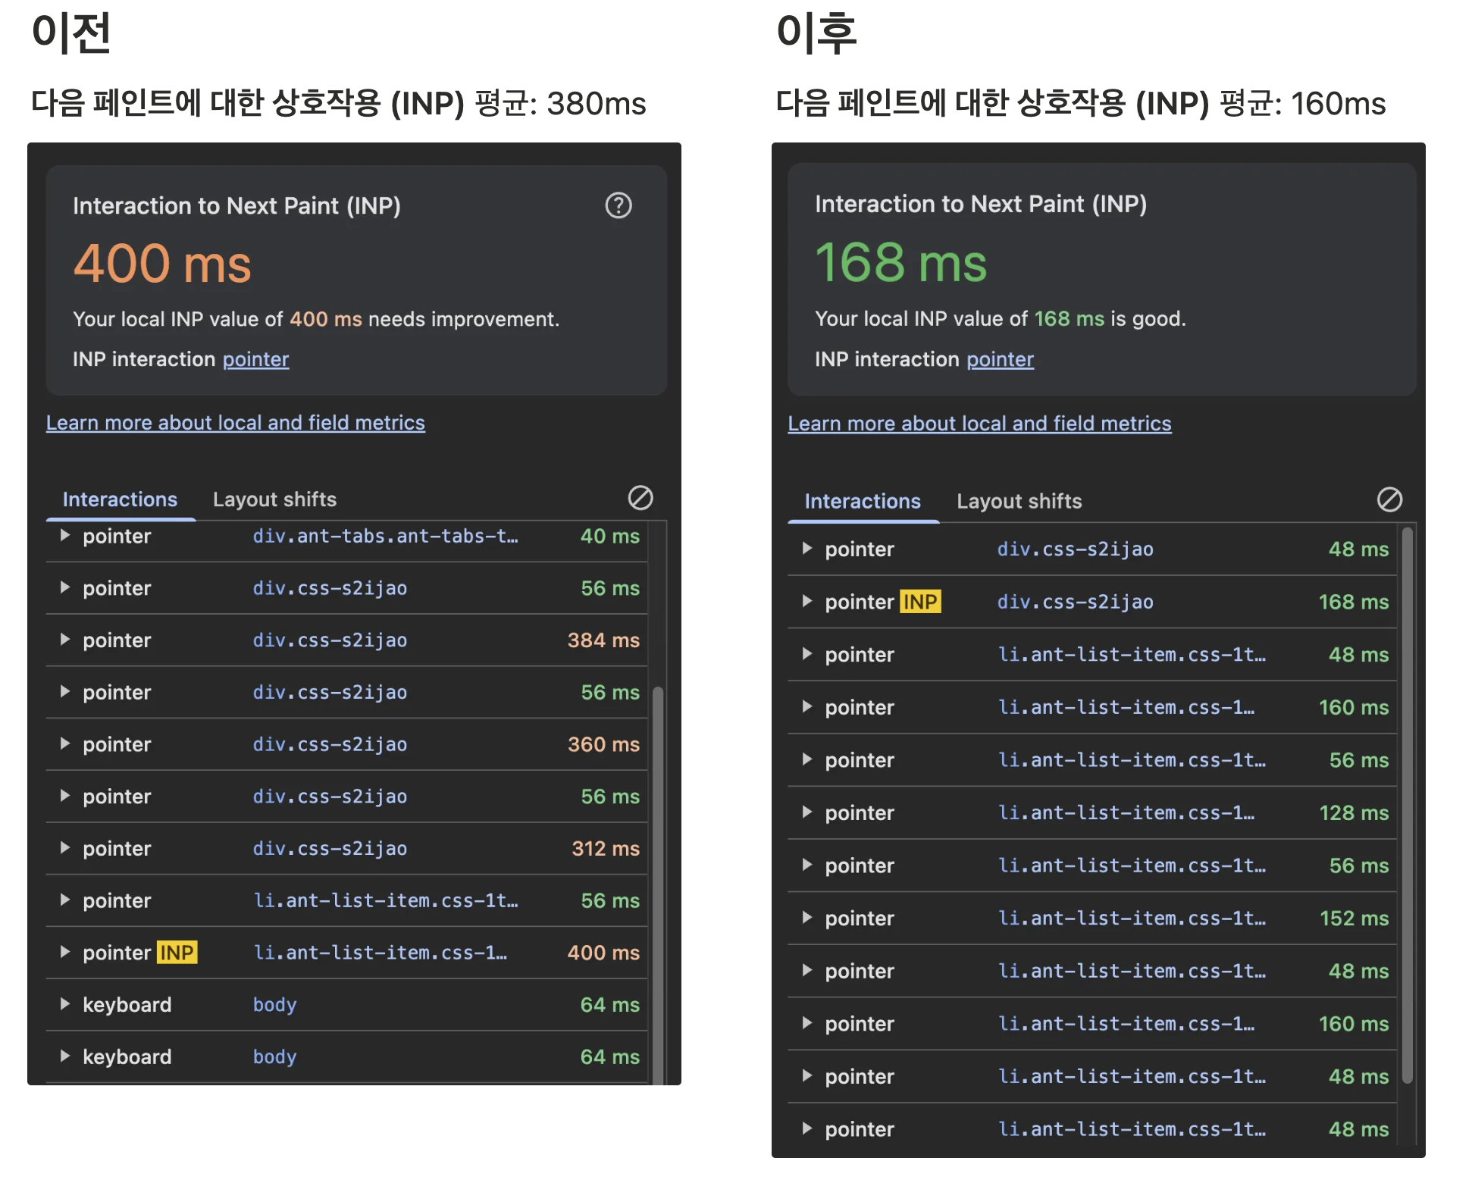This screenshot has width=1472, height=1202.
Task: Open the left panel's local and field metrics link
Action: [x=235, y=422]
